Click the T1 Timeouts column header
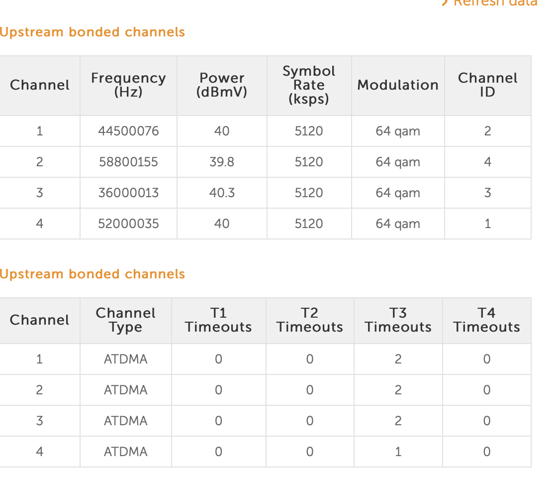The width and height of the screenshot is (558, 482). point(218,320)
